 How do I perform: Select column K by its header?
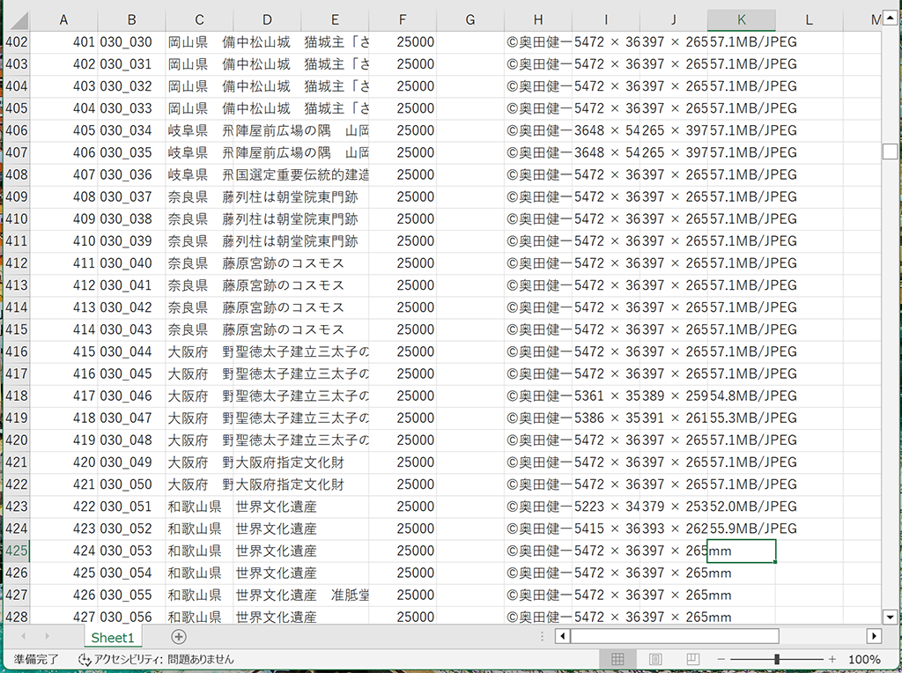click(741, 19)
